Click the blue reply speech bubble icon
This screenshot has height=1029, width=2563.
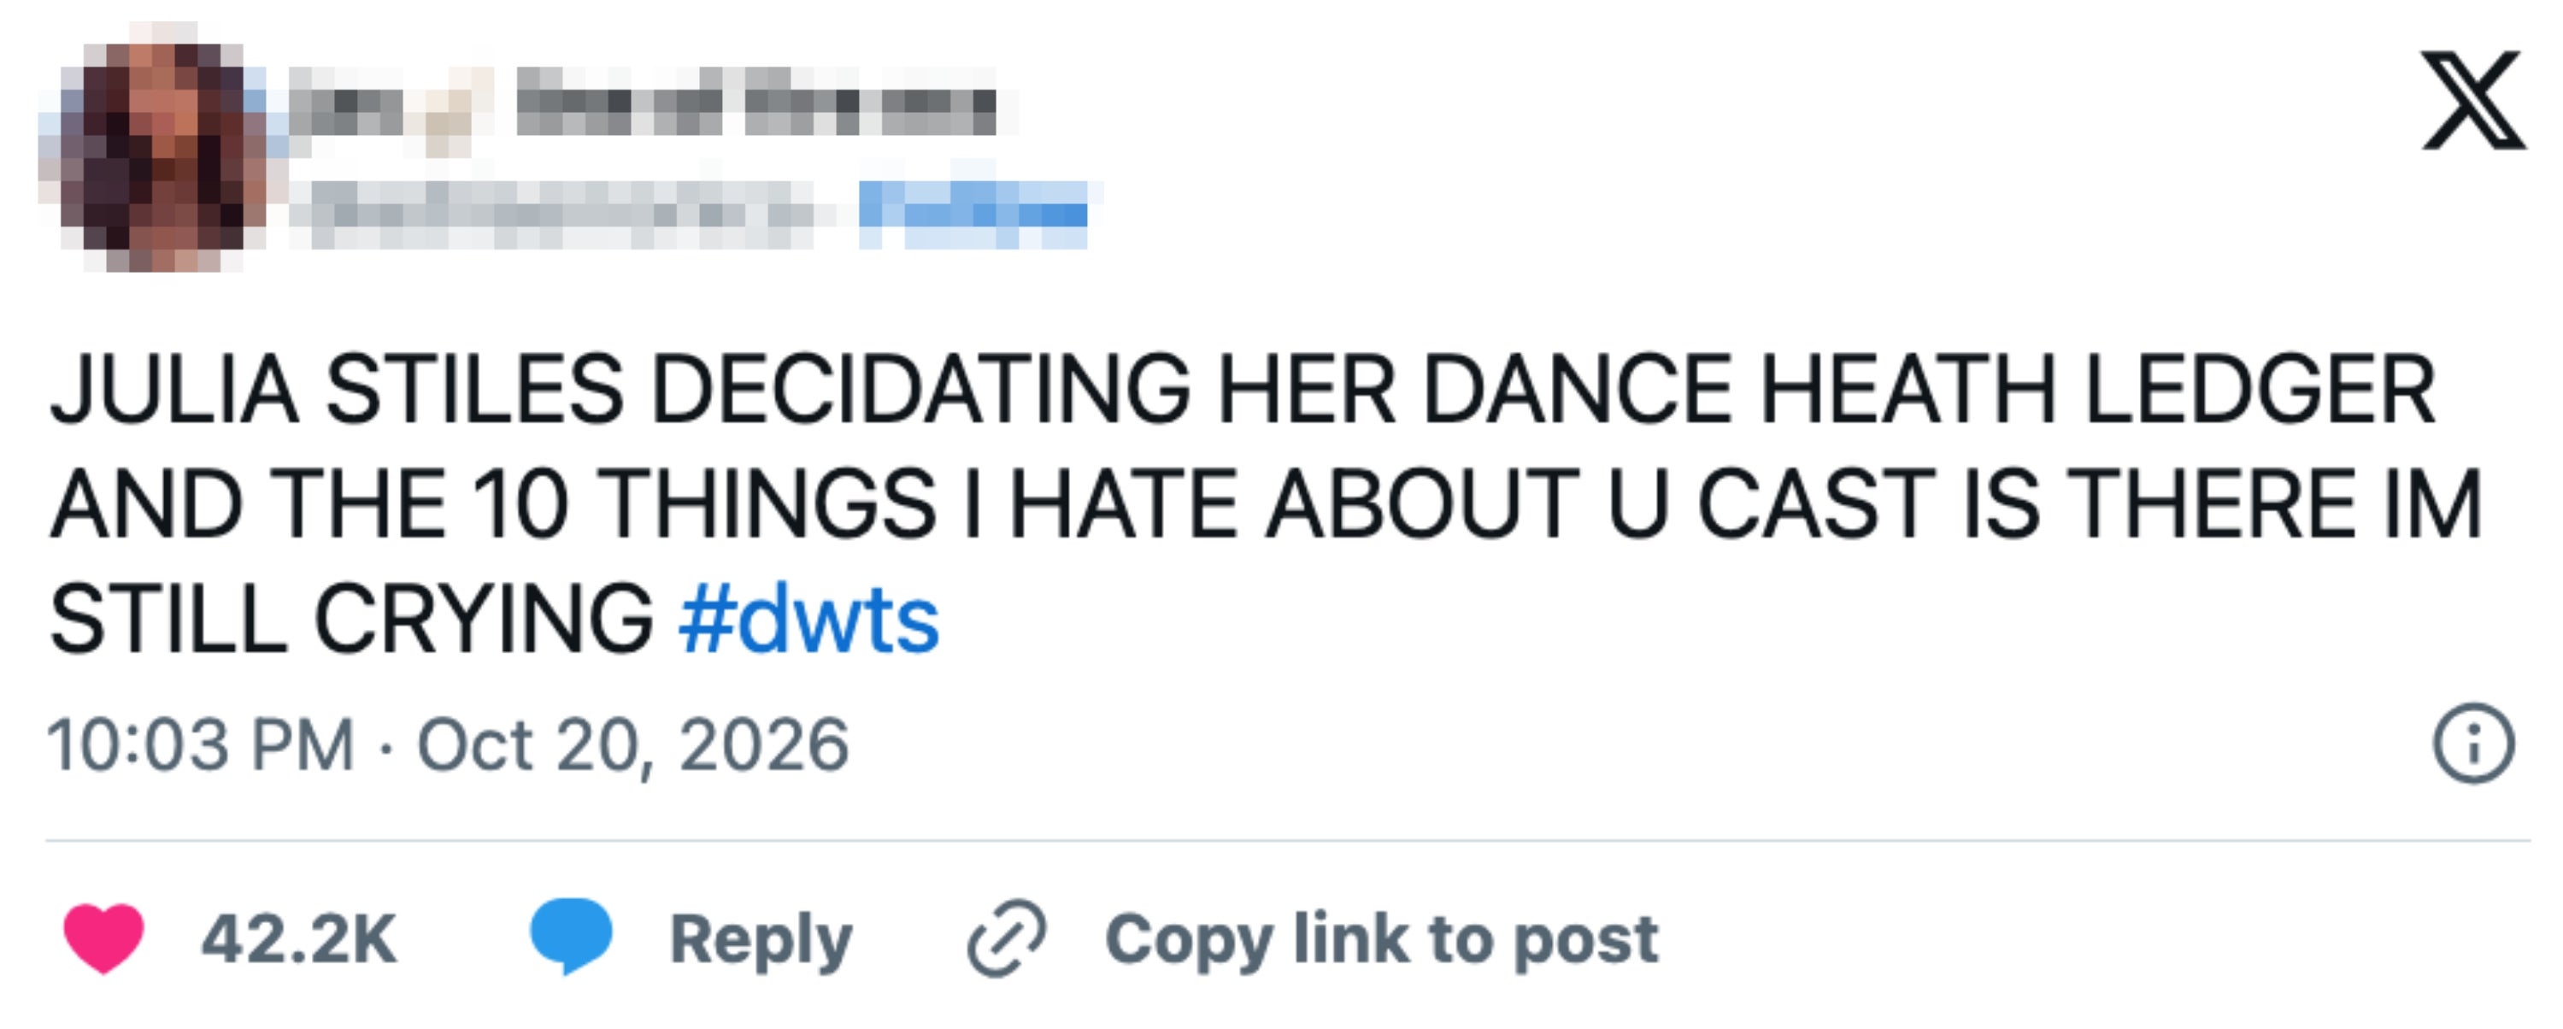click(570, 936)
